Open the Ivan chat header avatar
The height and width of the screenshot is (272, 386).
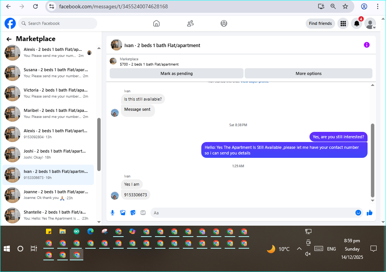pos(116,45)
